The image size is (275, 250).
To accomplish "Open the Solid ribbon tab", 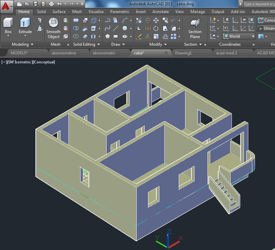I will 41,12.
